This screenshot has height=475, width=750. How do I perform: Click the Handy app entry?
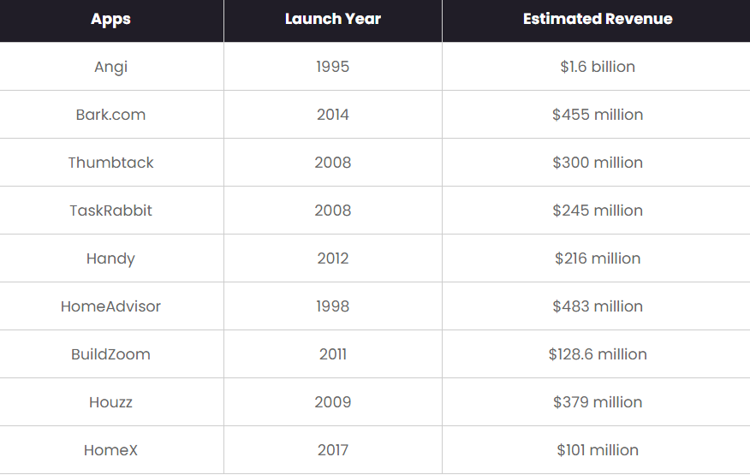pyautogui.click(x=110, y=258)
